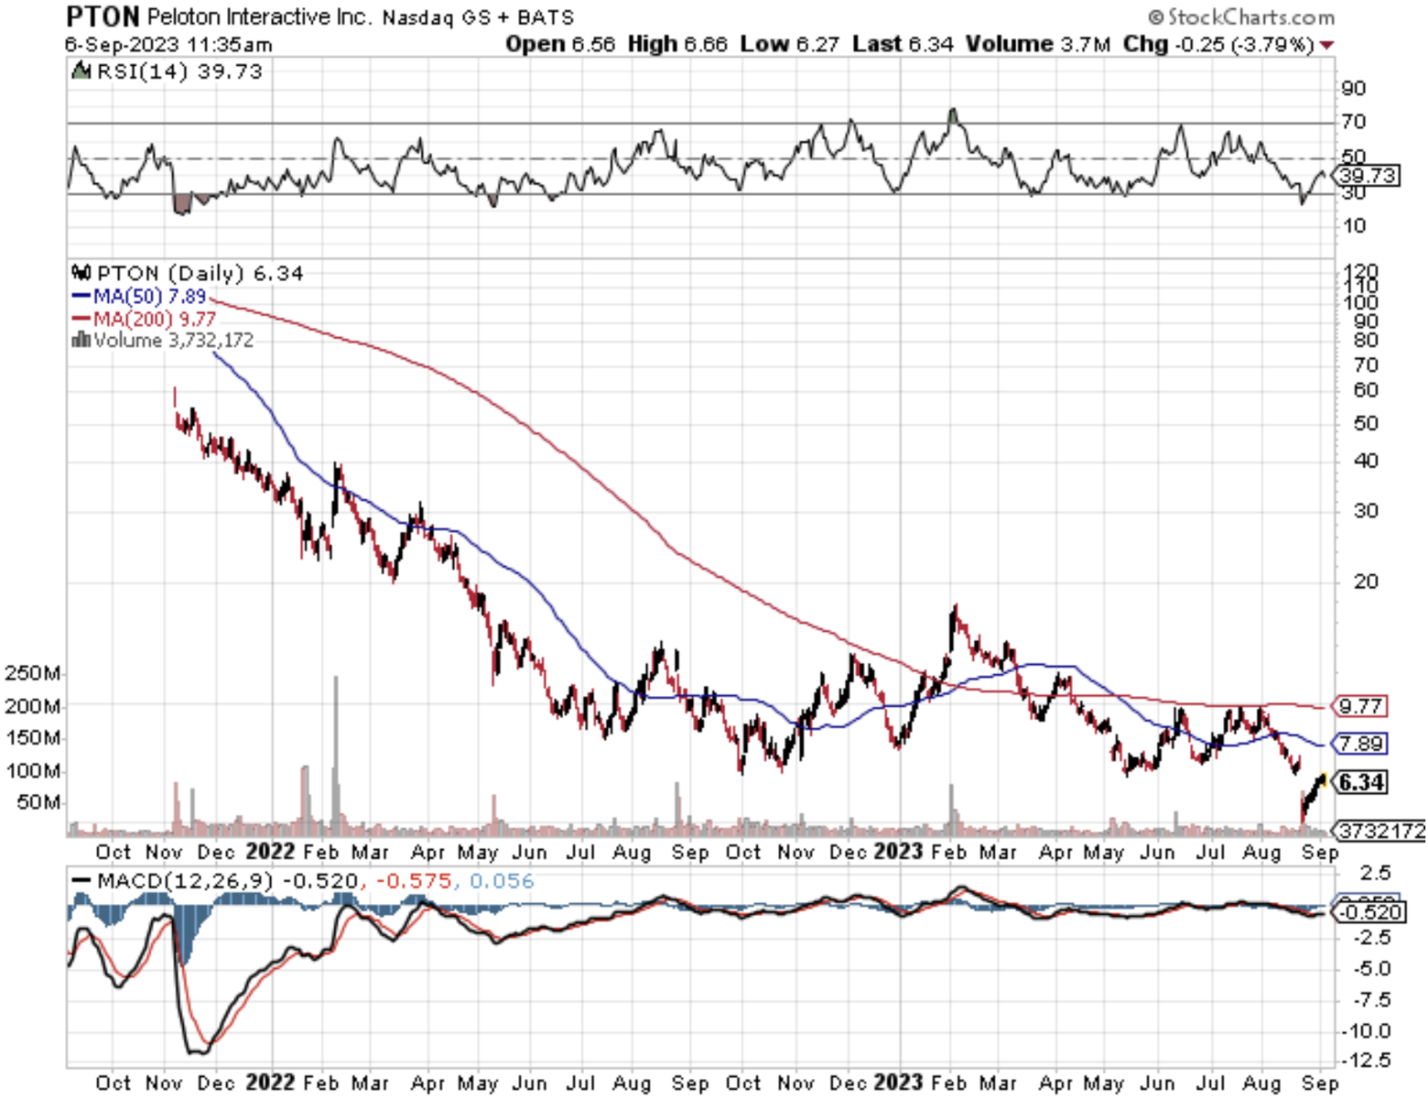Screen dimensions: 1428x1099
Task: Click the tallest gray volume spike in February 2022
Action: tap(336, 751)
